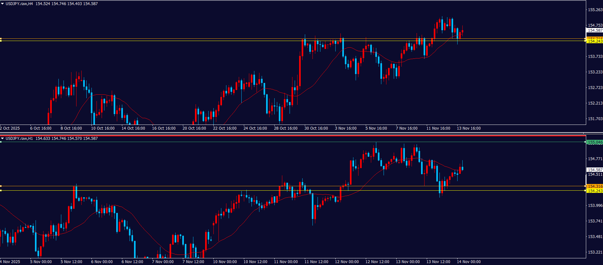Select the green line's right-end handle
The height and width of the screenshot is (265, 603).
pyautogui.click(x=585, y=142)
